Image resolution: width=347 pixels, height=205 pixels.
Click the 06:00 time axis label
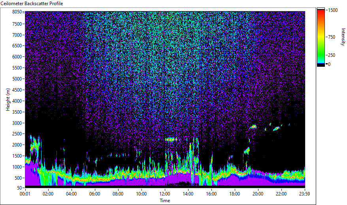coord(95,194)
